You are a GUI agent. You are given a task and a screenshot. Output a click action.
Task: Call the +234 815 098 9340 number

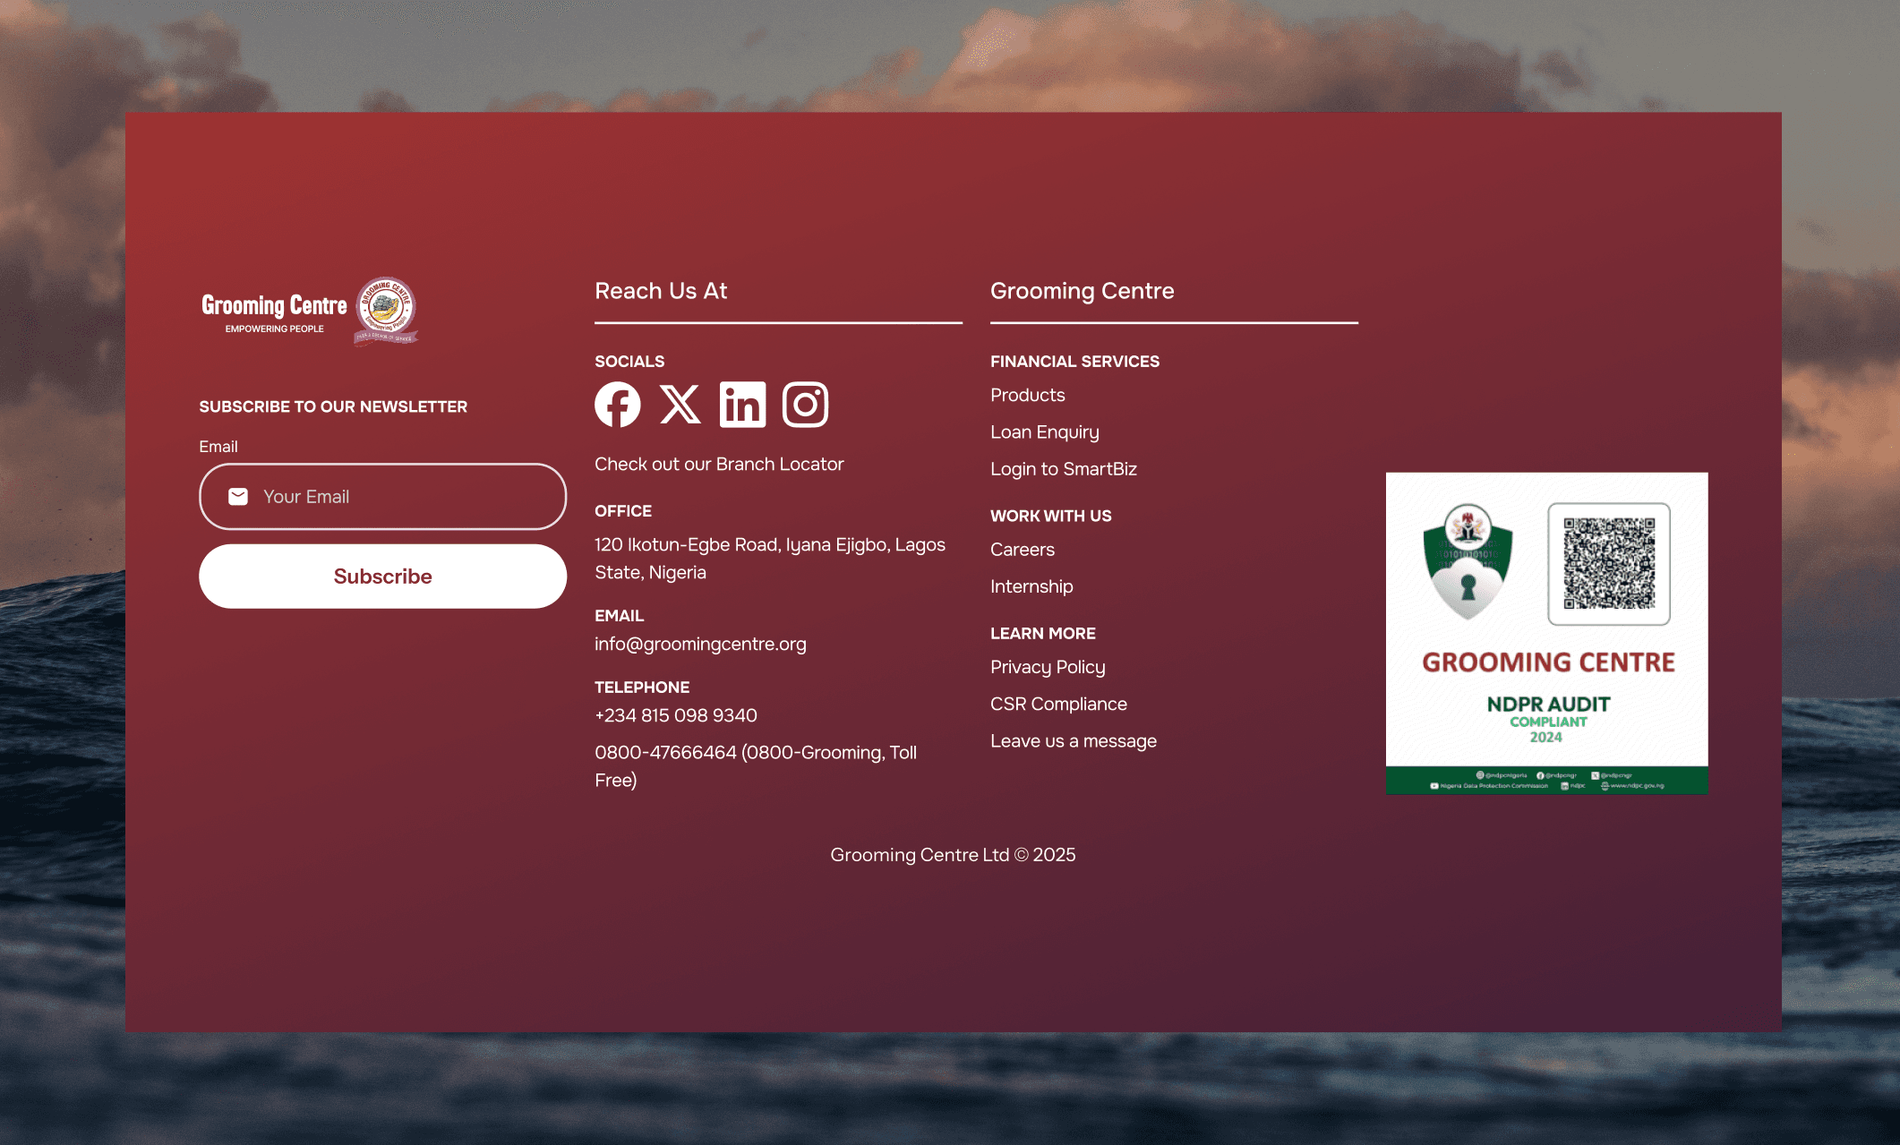tap(676, 715)
